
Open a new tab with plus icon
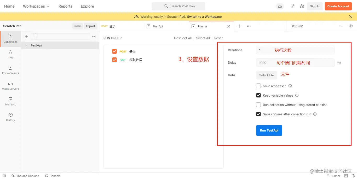[x=239, y=26]
